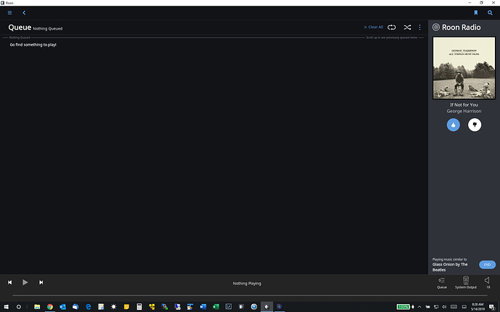The height and width of the screenshot is (312, 500).
Task: Open the queue three-dot options menu
Action: point(420,27)
